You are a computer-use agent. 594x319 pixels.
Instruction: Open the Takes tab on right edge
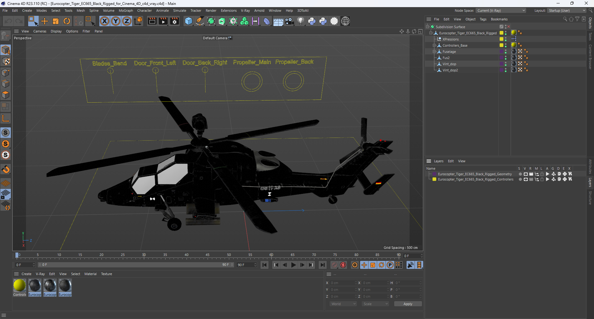coord(590,36)
